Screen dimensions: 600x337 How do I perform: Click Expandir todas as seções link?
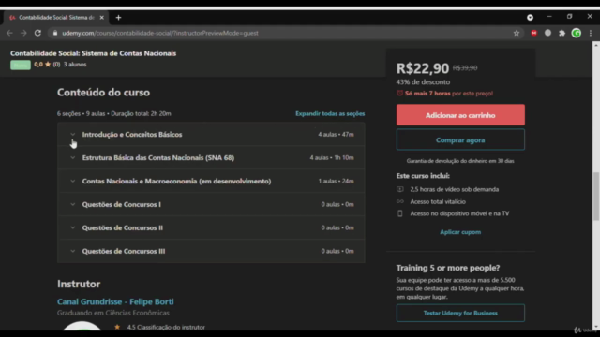click(330, 114)
